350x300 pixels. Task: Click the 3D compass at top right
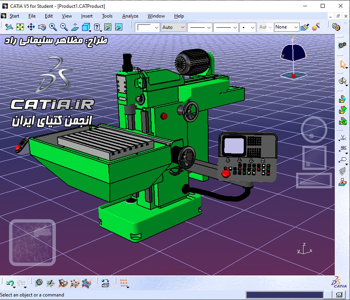pos(293,58)
